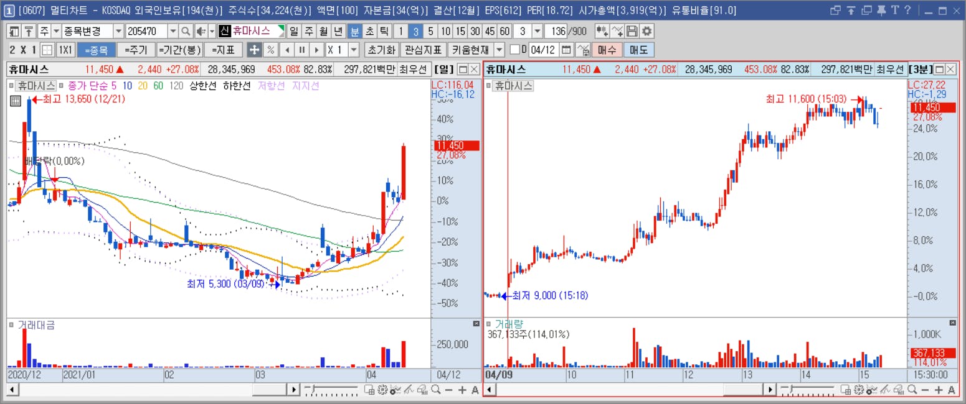The image size is (966, 404).
Task: Click 최우선 button on 3-minute chart header
Action: point(891,70)
